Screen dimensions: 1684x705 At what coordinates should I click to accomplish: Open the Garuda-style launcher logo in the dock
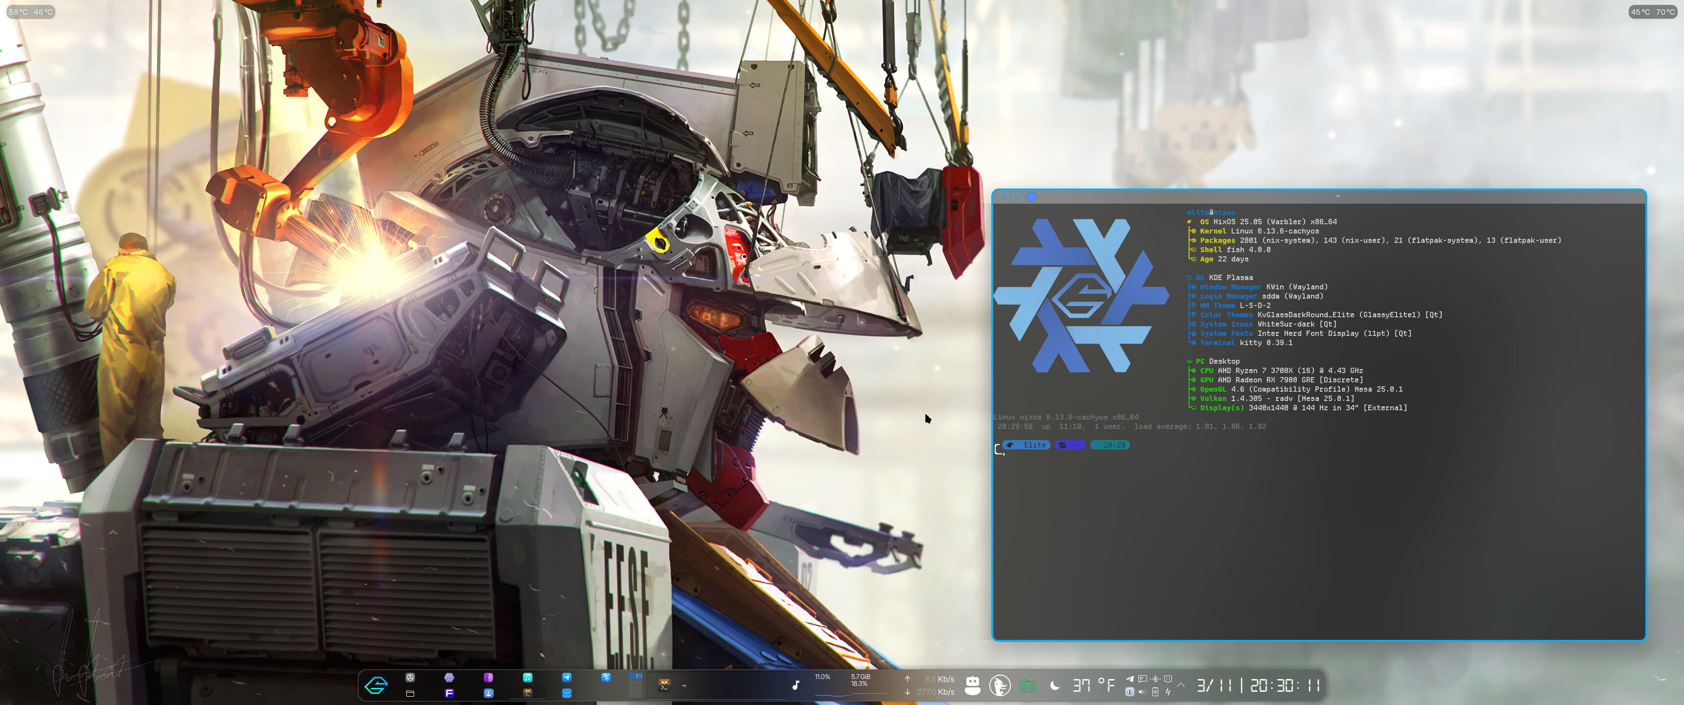(x=376, y=685)
